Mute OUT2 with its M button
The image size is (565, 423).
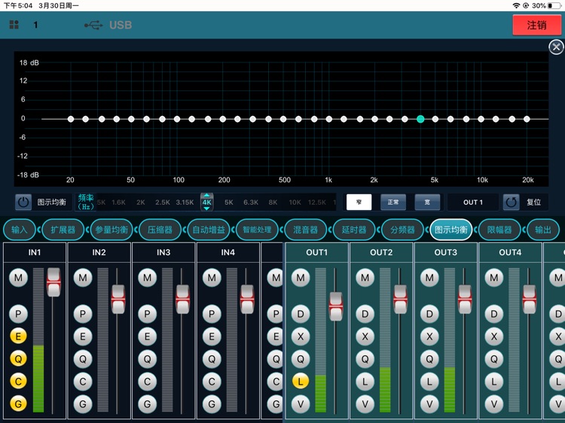(365, 278)
